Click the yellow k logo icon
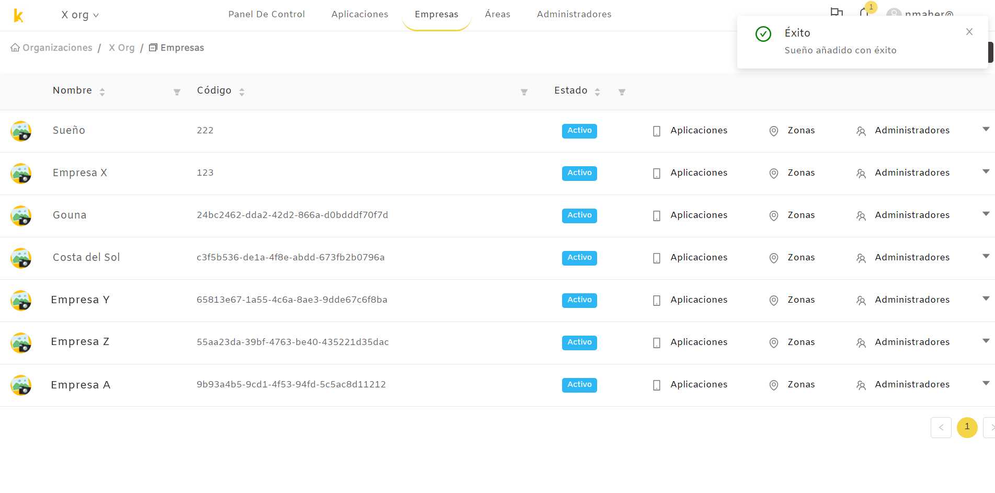995x493 pixels. [18, 15]
